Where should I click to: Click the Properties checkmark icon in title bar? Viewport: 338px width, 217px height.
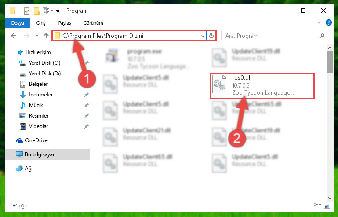point(27,11)
